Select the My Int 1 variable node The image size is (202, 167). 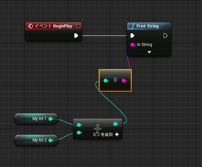[x=36, y=119]
